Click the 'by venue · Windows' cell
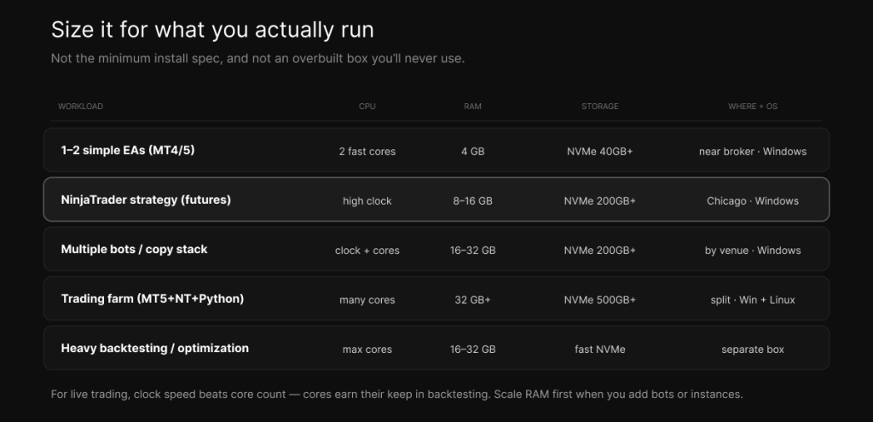873x422 pixels. 753,251
